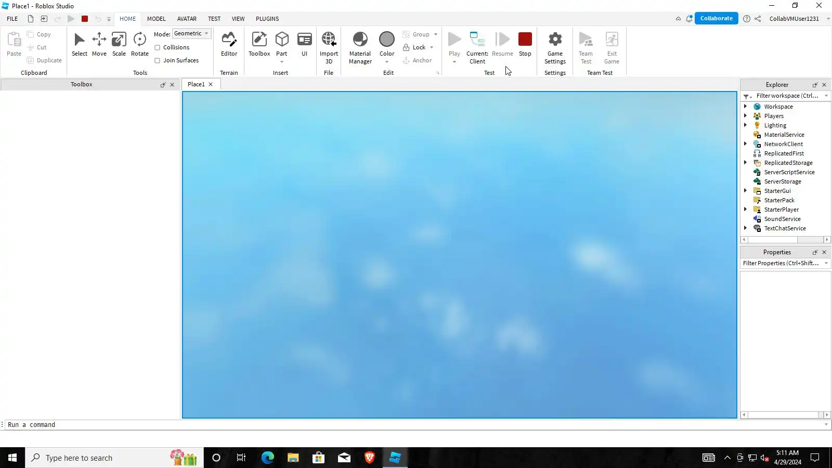
Task: Switch to the VIEW ribbon tab
Action: point(238,19)
